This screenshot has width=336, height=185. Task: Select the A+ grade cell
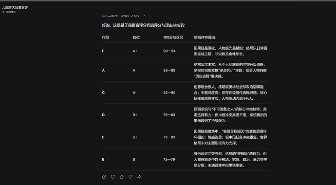(x=135, y=51)
